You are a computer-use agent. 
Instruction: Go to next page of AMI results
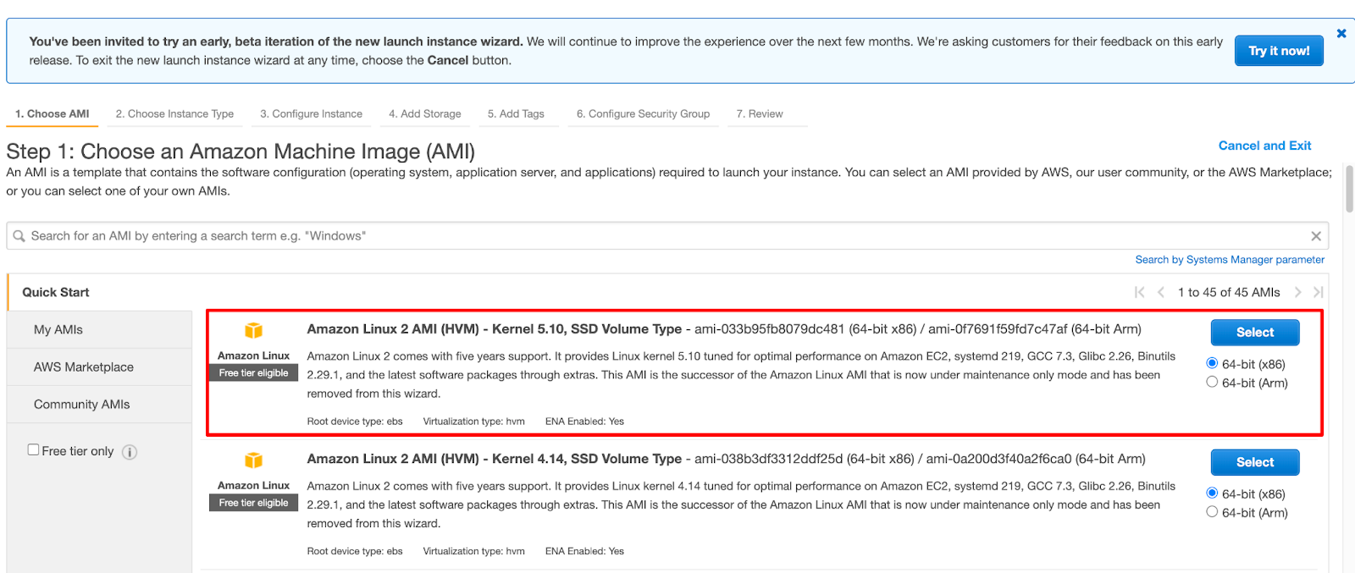pos(1297,292)
